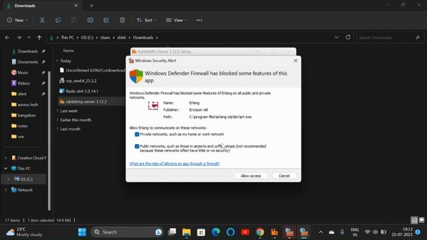
Task: Click the OneDrive cloud tray icon
Action: 332,232
